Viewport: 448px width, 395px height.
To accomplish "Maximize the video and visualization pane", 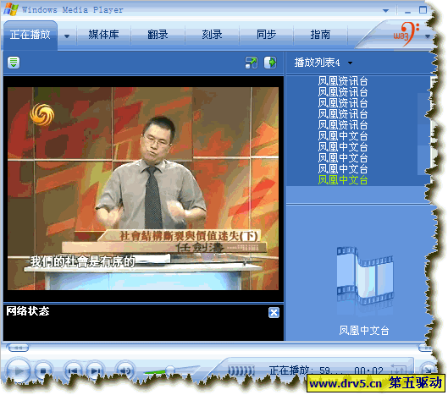I will (252, 63).
